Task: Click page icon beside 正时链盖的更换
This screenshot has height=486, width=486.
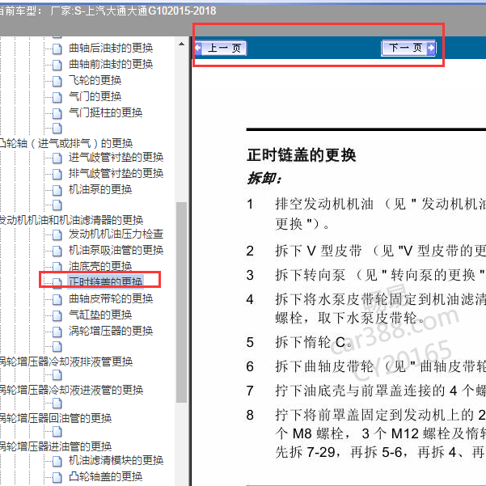Action: pos(57,282)
